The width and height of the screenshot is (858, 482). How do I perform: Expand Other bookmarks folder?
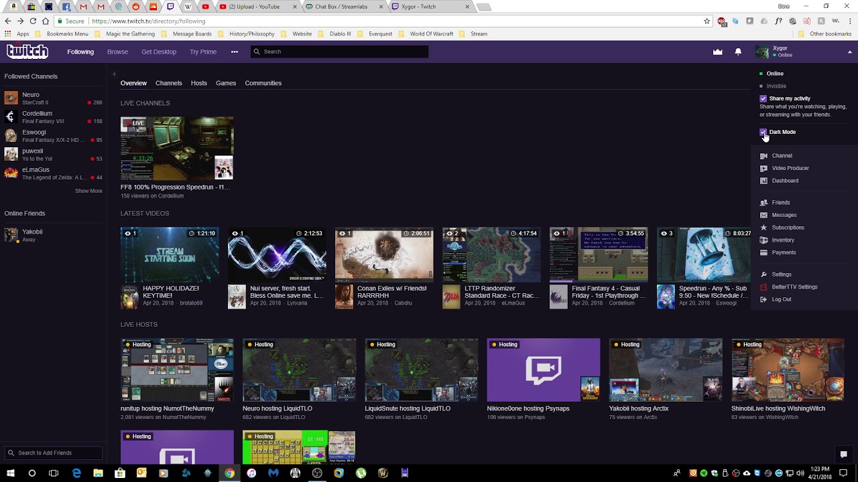tap(825, 34)
